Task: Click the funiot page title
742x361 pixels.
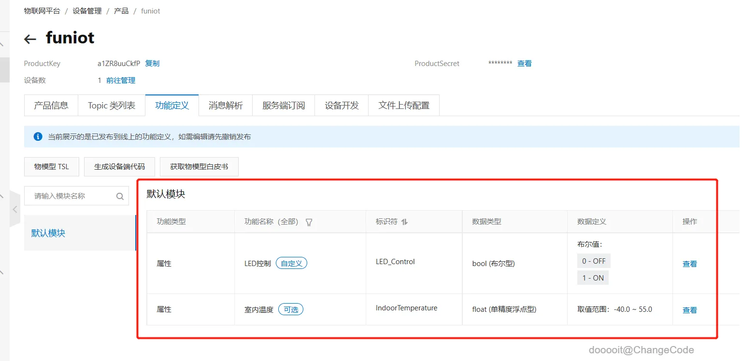Action: click(x=70, y=38)
